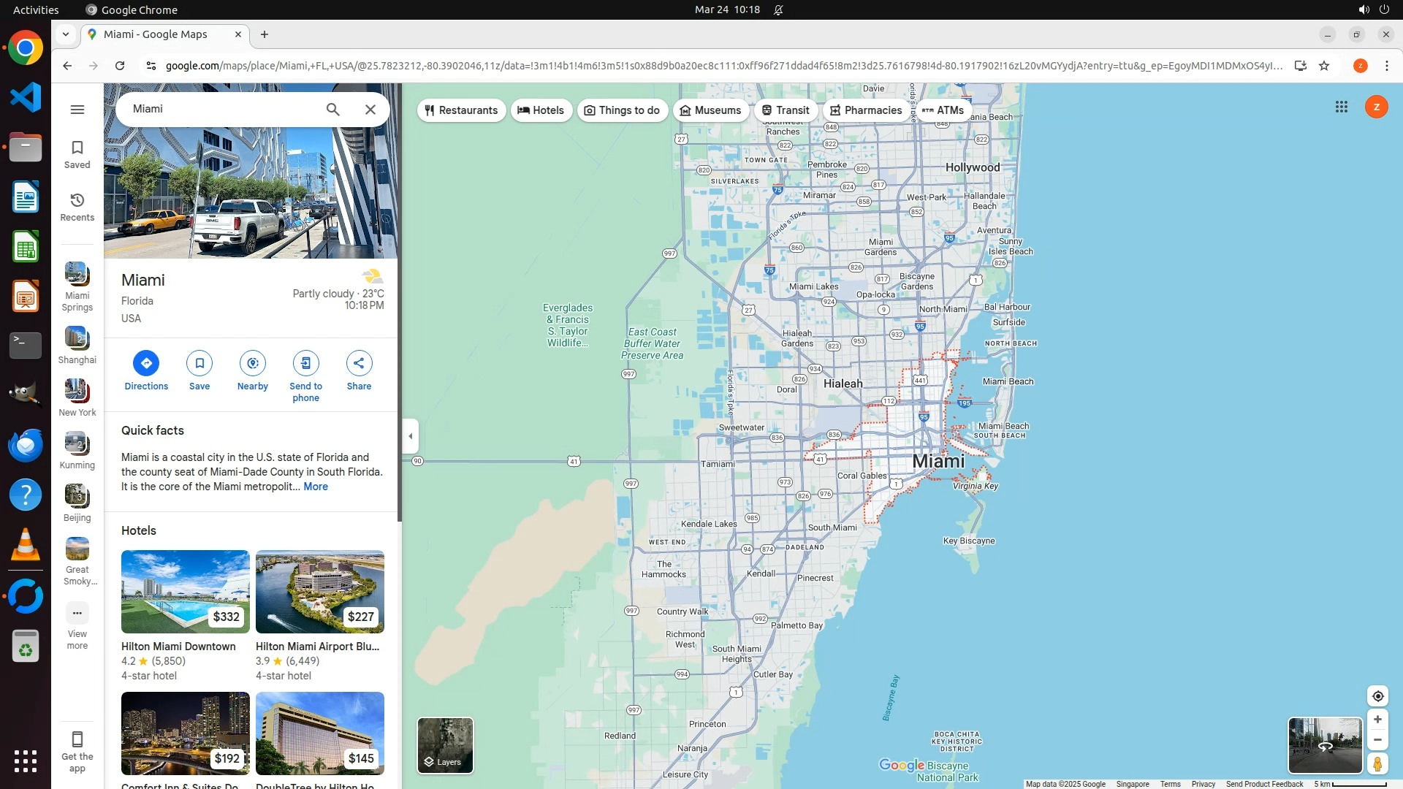Open the hamburger menu in Maps sidebar
The width and height of the screenshot is (1403, 789).
[77, 110]
